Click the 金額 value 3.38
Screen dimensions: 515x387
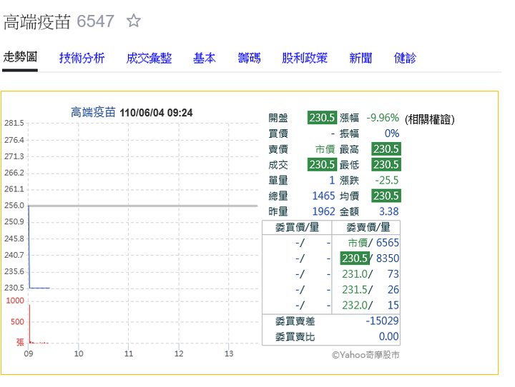point(389,211)
